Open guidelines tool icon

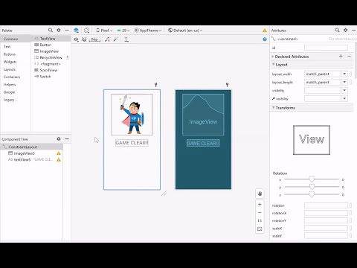coord(126,39)
